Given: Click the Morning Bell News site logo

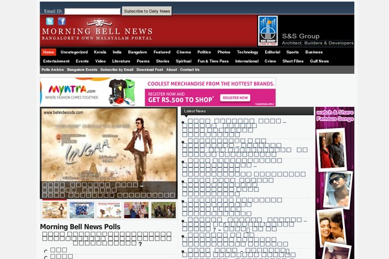Looking at the screenshot, I should (97, 30).
